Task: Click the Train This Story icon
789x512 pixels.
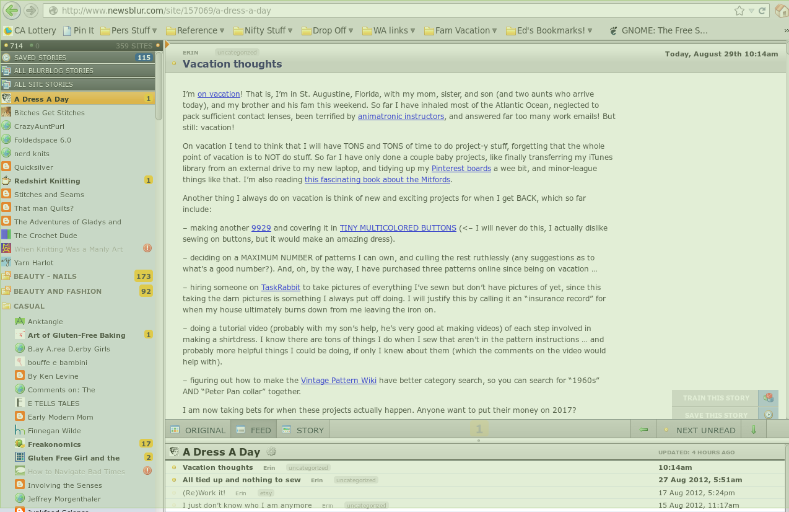Action: point(769,398)
